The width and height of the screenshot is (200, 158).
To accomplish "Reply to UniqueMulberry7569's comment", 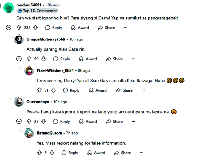I will coord(62,59).
